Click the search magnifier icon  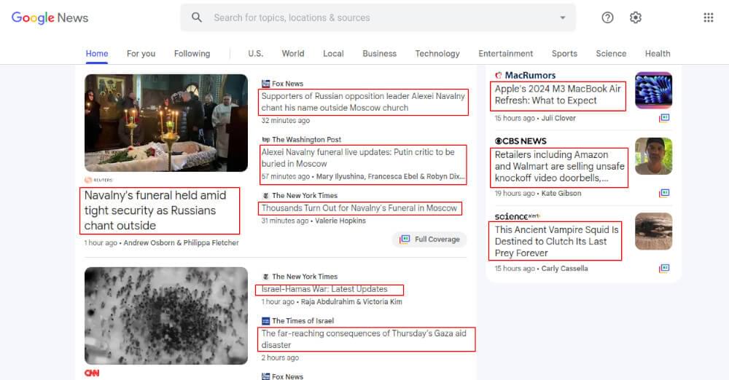197,17
